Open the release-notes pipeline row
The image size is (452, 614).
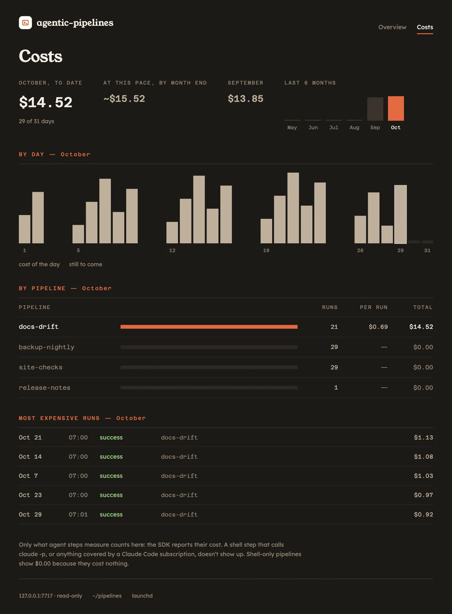pos(226,388)
